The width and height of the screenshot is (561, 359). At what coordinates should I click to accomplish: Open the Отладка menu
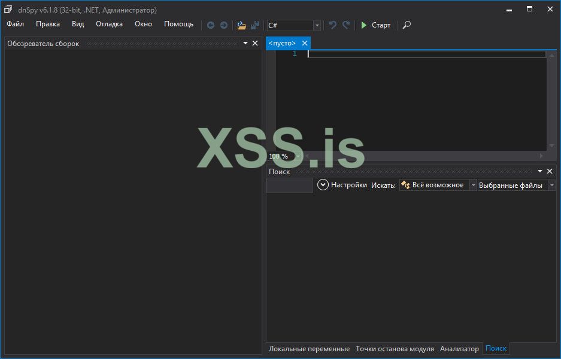click(109, 24)
